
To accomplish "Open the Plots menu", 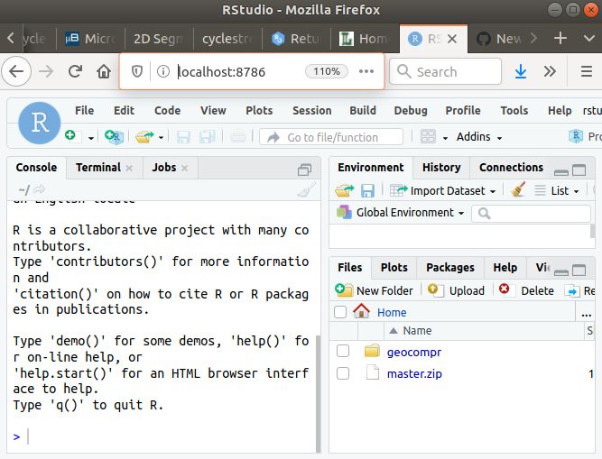I will click(259, 110).
